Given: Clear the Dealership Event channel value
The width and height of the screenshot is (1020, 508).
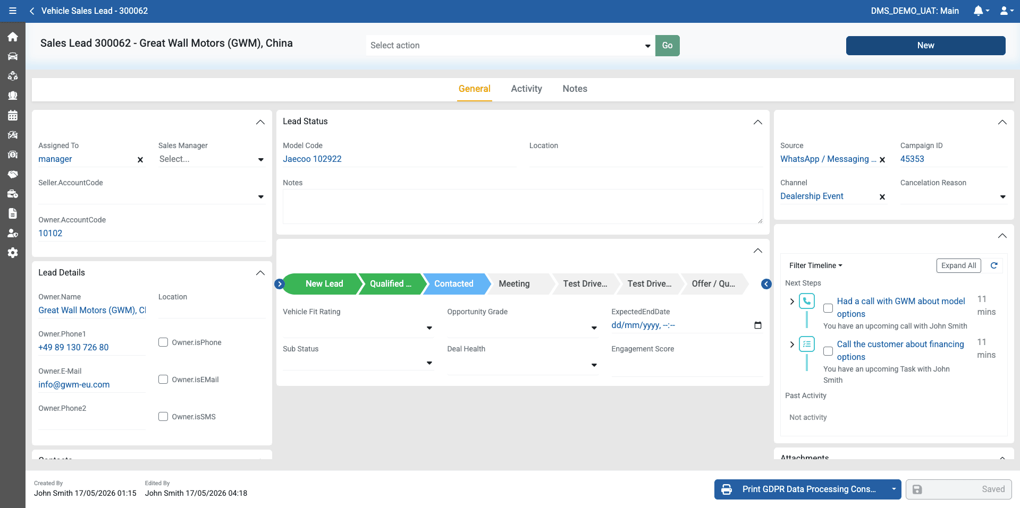Looking at the screenshot, I should tap(882, 197).
